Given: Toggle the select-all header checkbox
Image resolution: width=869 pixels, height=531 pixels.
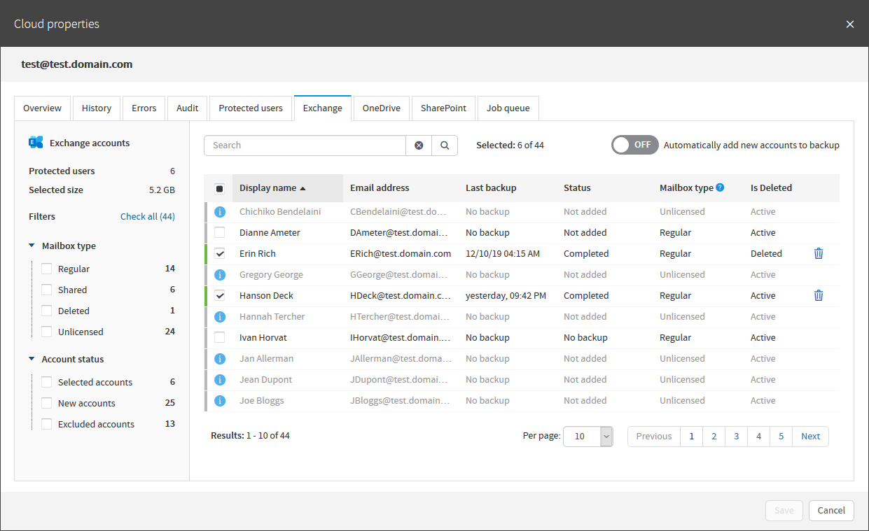Looking at the screenshot, I should [x=219, y=188].
